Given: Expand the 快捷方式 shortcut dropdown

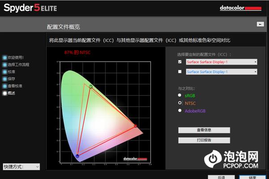Looking at the screenshot, I should coord(21,166).
